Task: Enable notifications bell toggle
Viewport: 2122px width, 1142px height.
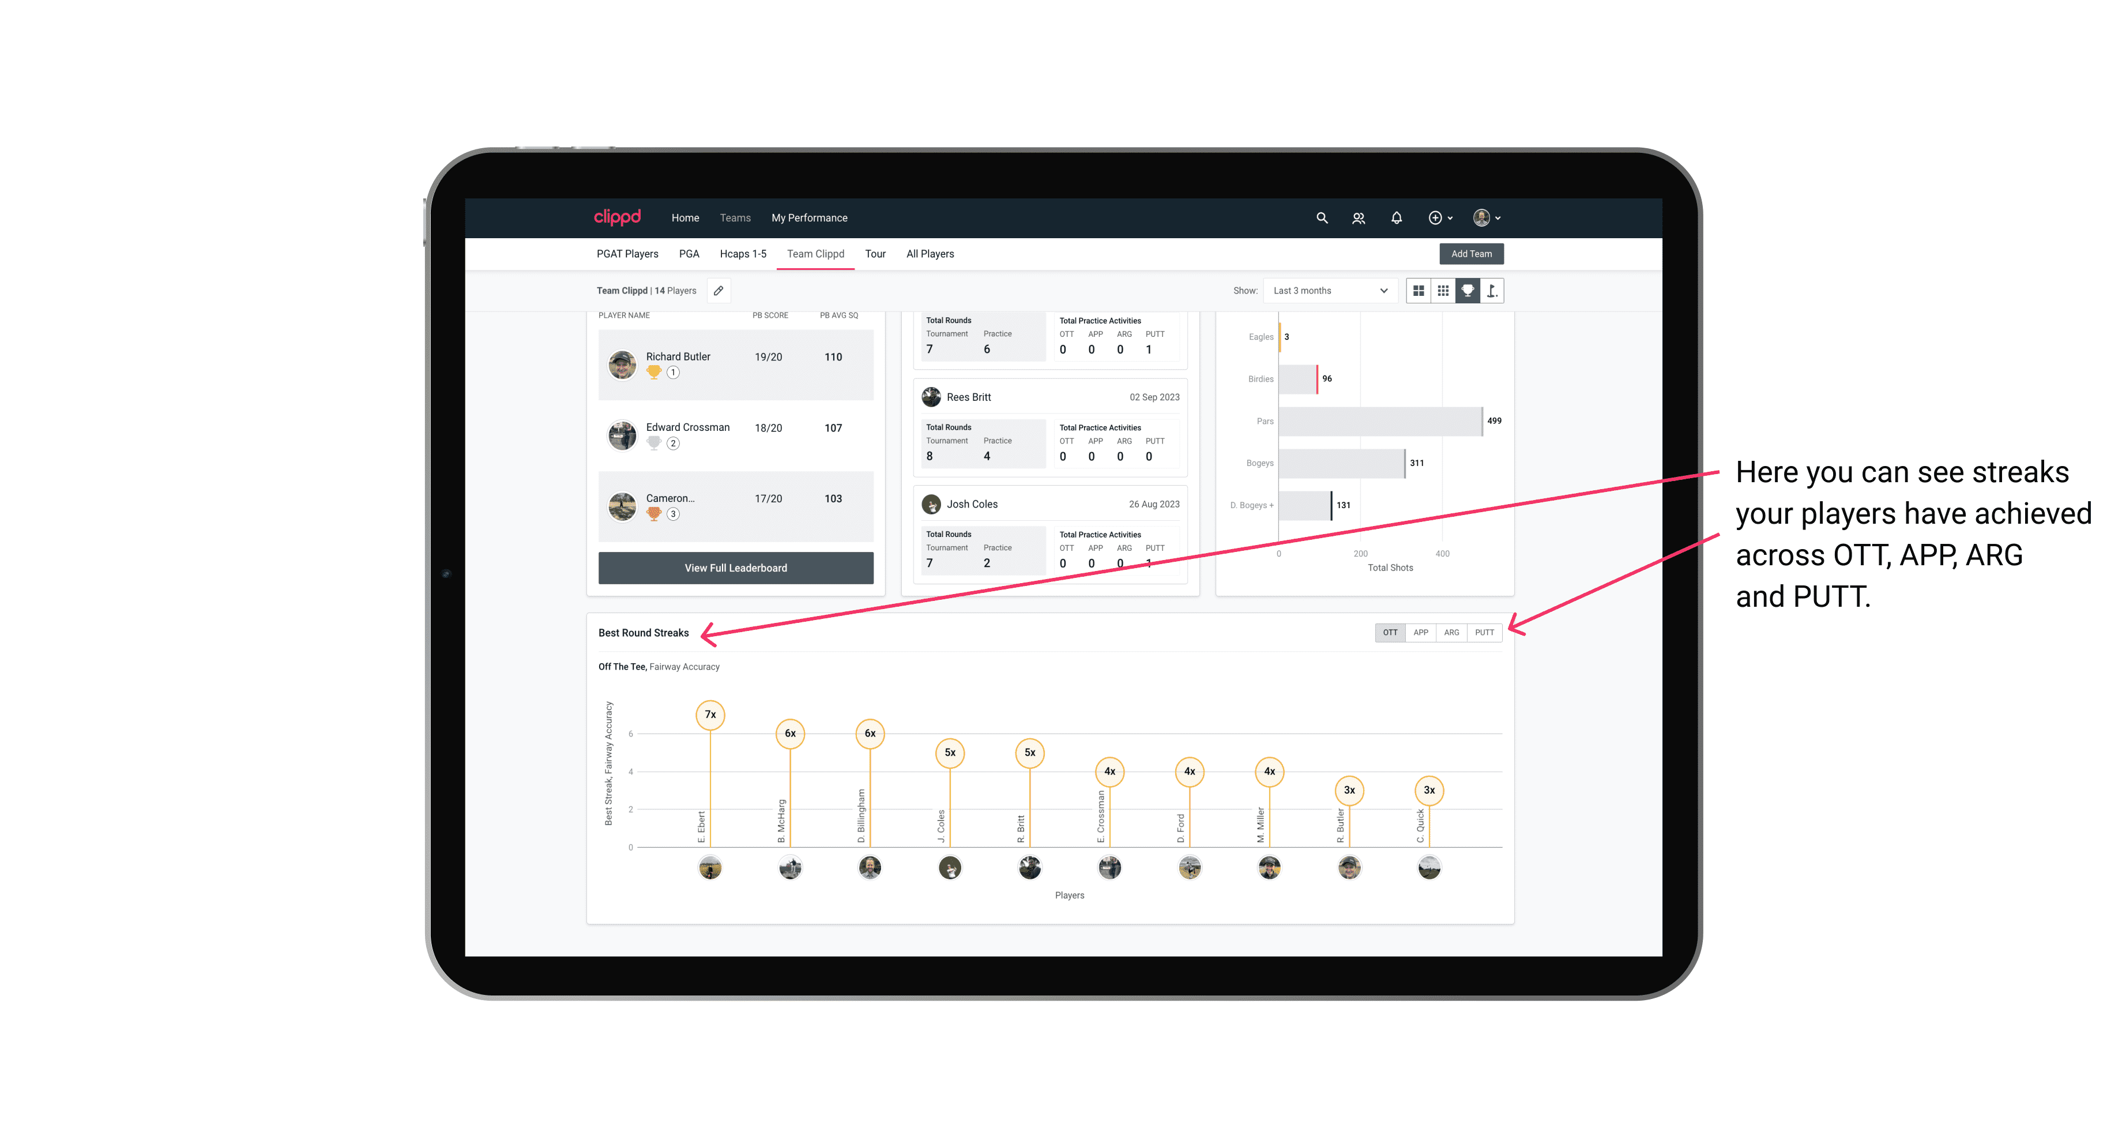Action: 1395,218
